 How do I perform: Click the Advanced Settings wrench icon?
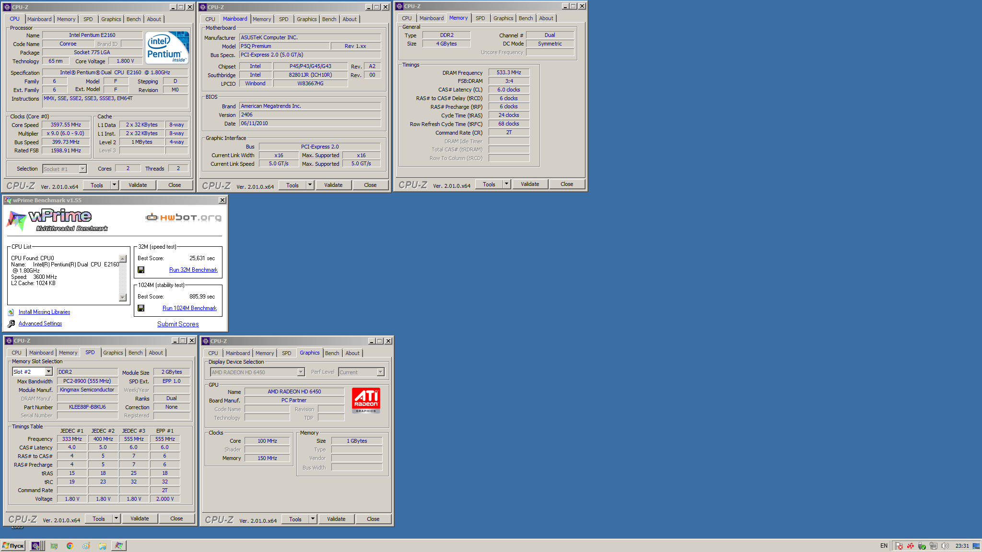coord(11,323)
